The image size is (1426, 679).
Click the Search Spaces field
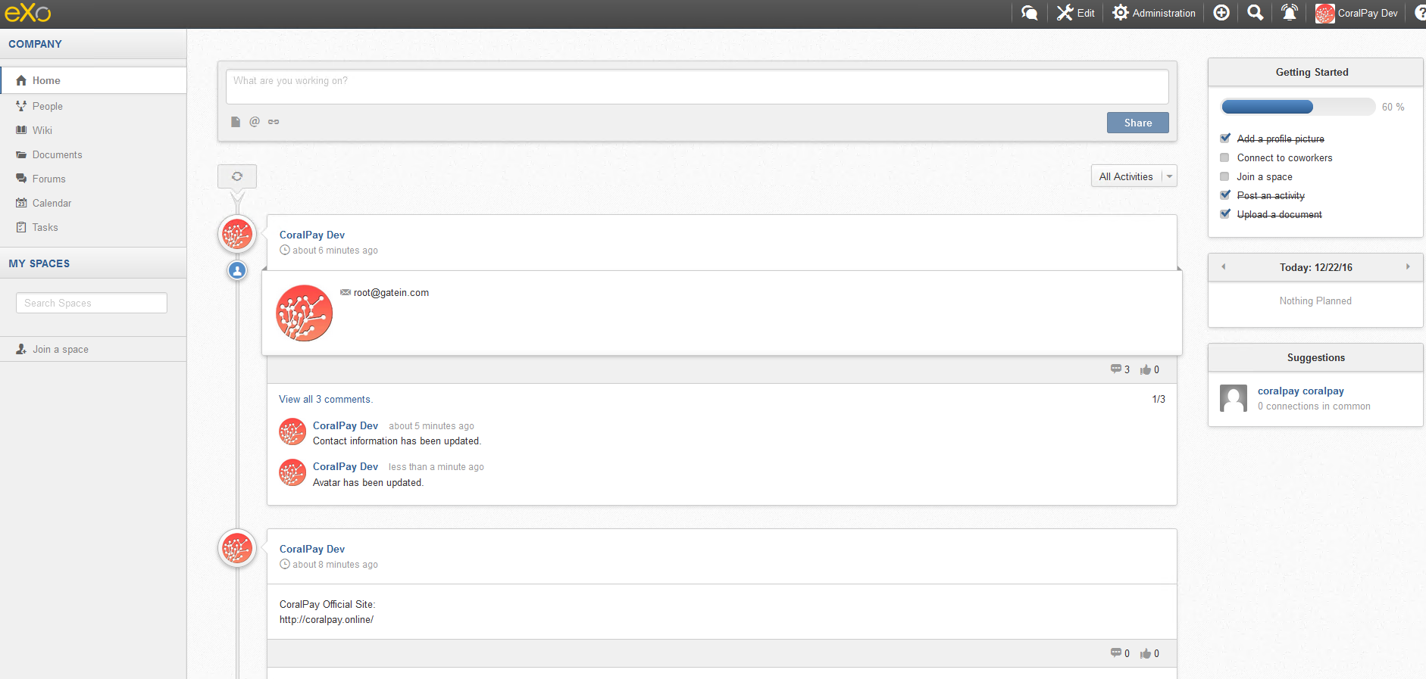92,303
